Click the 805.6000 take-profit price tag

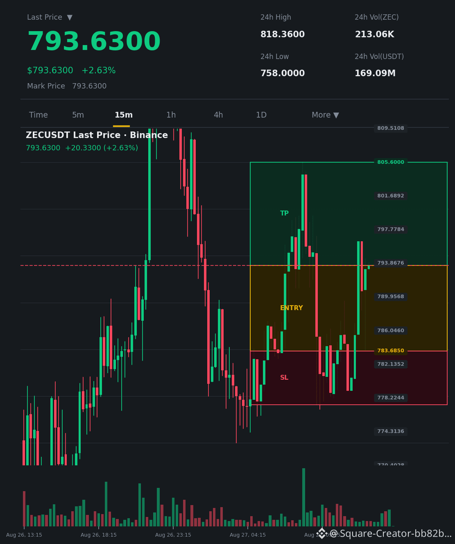click(x=391, y=162)
